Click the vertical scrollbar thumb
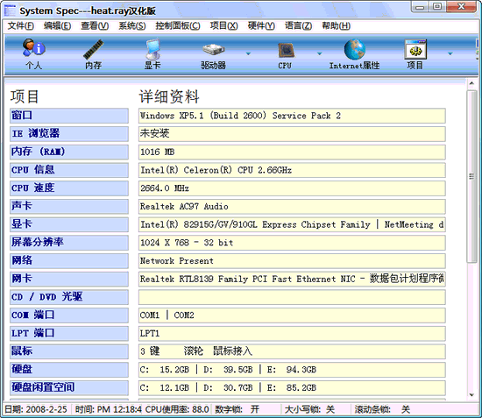Image resolution: width=482 pixels, height=418 pixels. [471, 176]
